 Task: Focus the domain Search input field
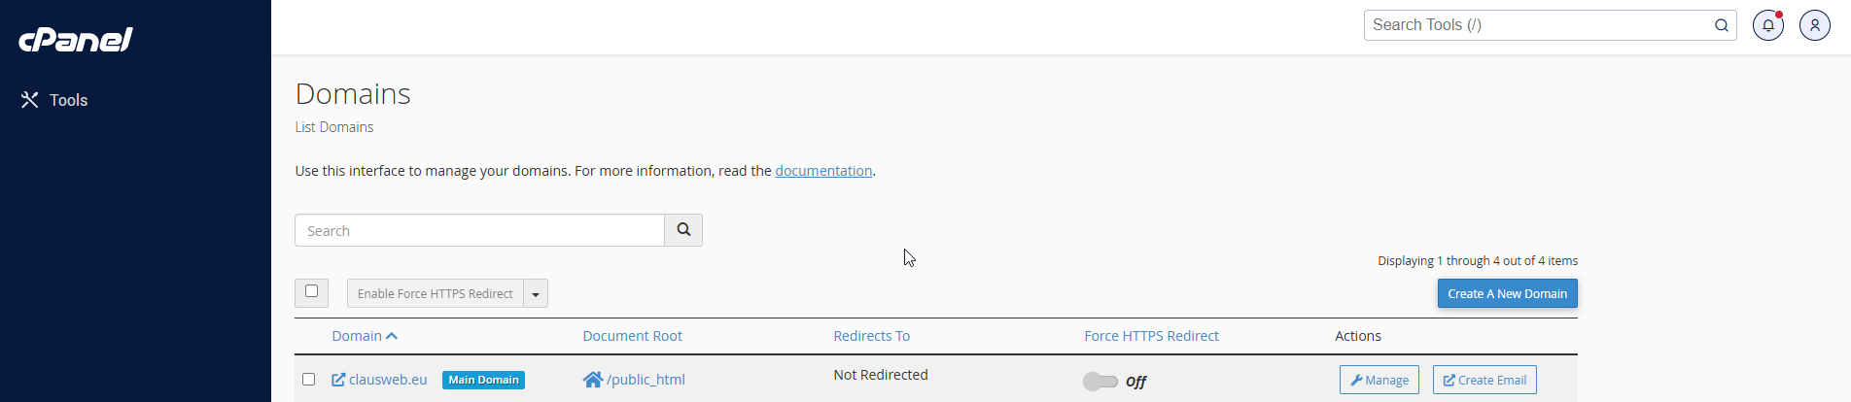(x=479, y=230)
